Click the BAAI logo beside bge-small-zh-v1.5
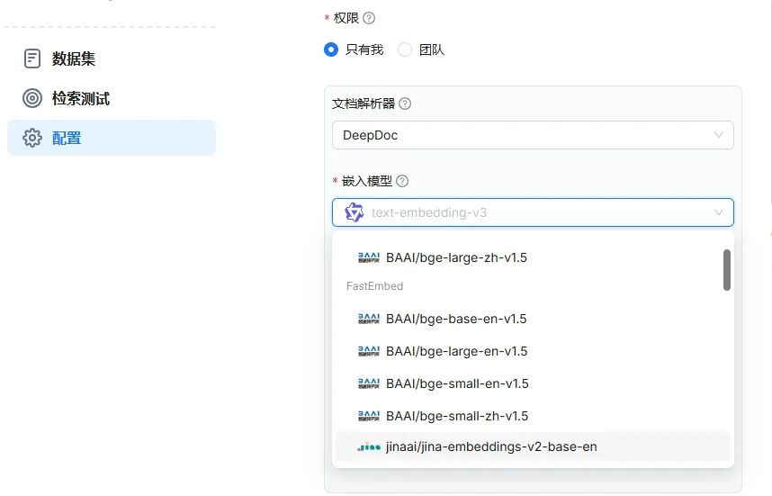This screenshot has height=496, width=772. [369, 416]
